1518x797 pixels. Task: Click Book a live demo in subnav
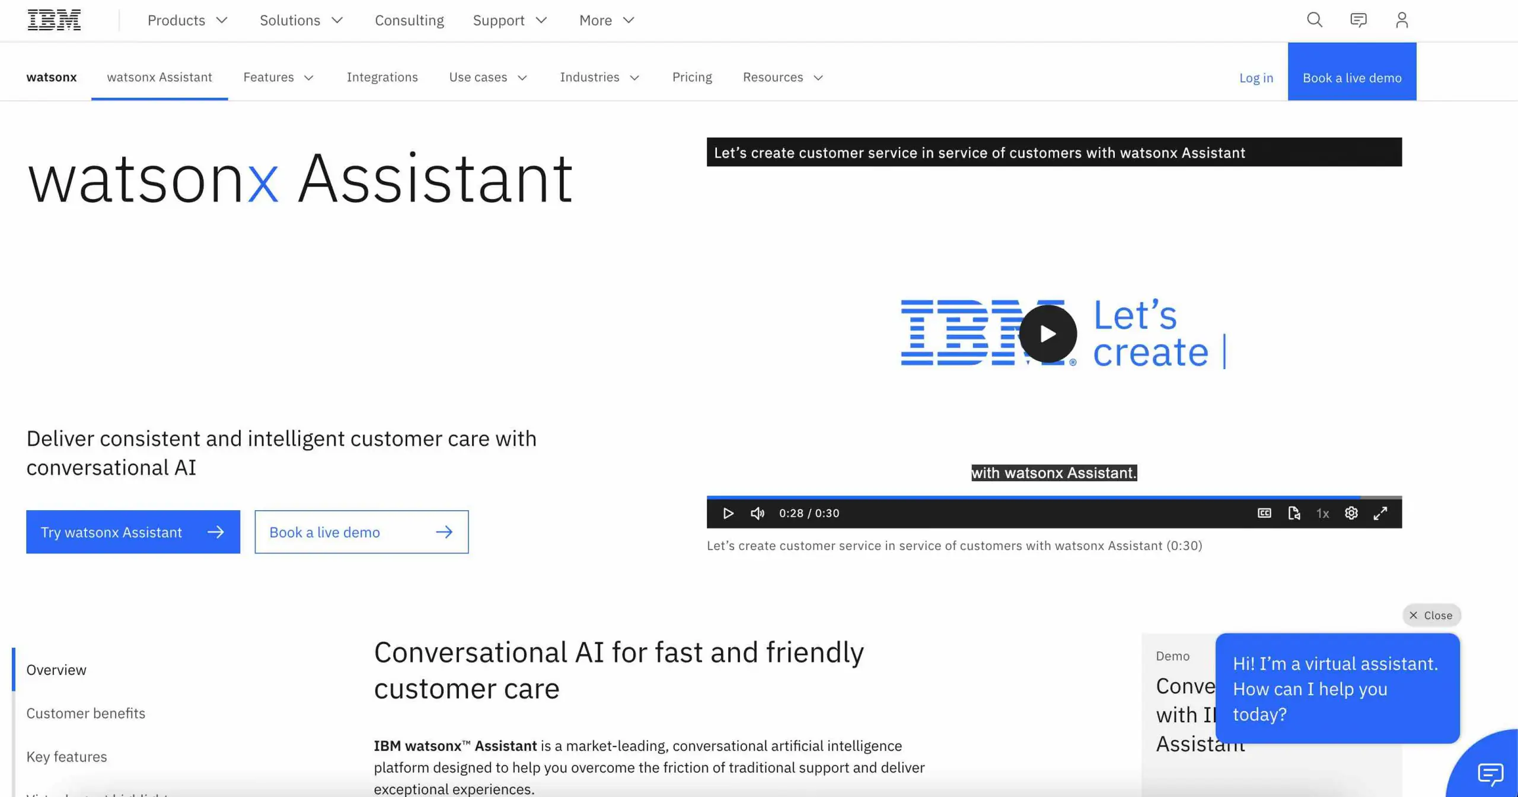[1352, 72]
